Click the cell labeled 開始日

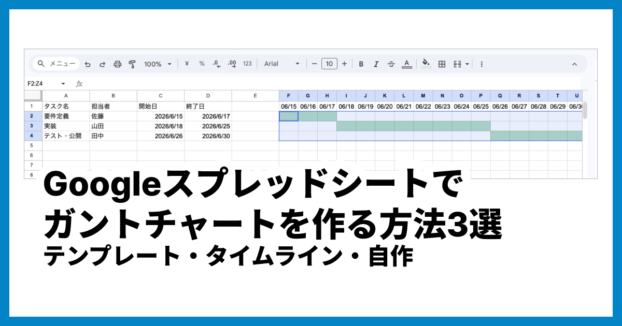[x=161, y=106]
